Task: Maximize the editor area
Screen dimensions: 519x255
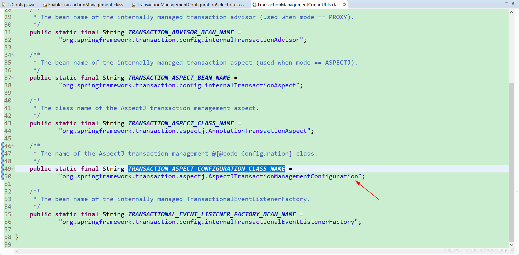Action: pyautogui.click(x=513, y=3)
